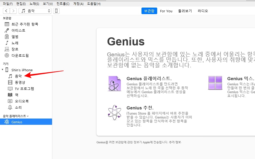Open the 편집(E) menu
Image resolution: width=255 pixels, height=159 pixels.
point(21,4)
